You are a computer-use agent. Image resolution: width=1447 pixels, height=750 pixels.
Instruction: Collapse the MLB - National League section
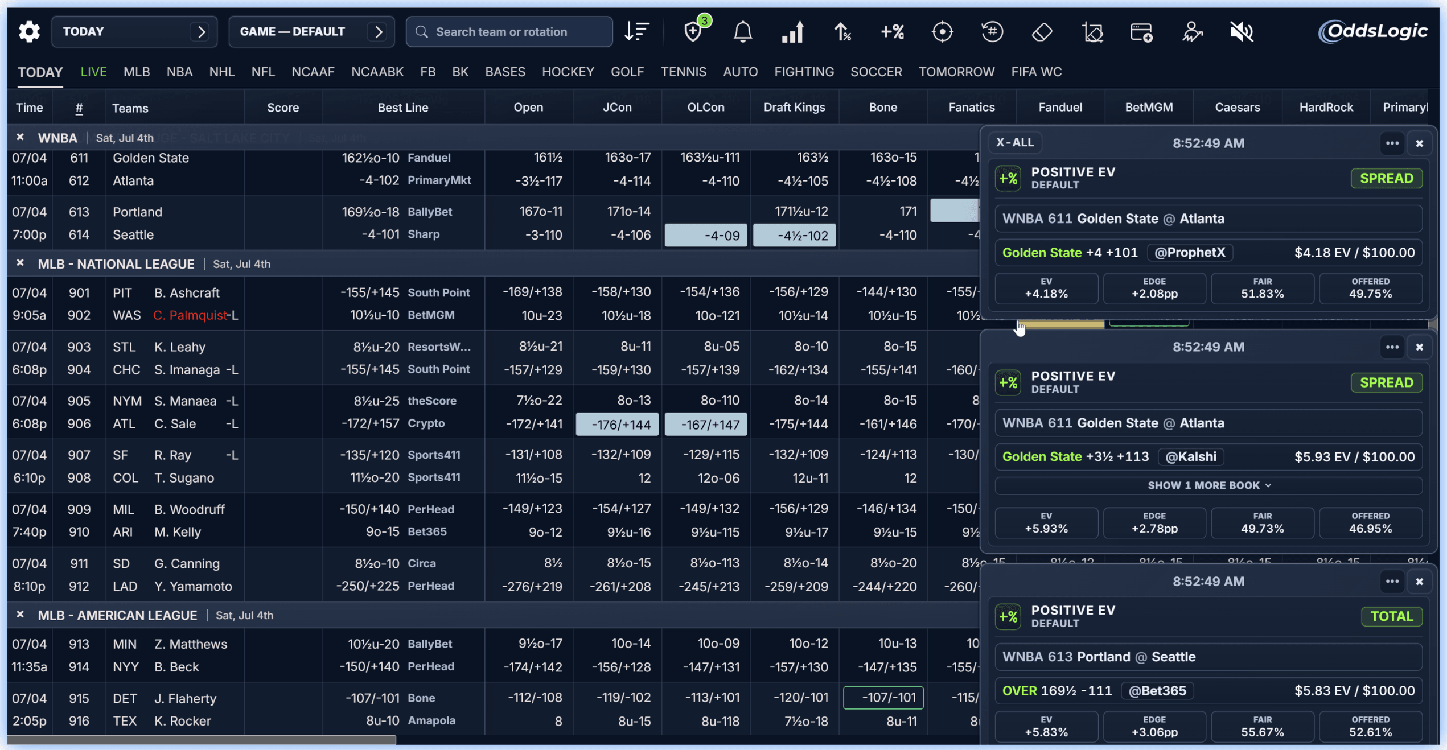click(x=20, y=263)
